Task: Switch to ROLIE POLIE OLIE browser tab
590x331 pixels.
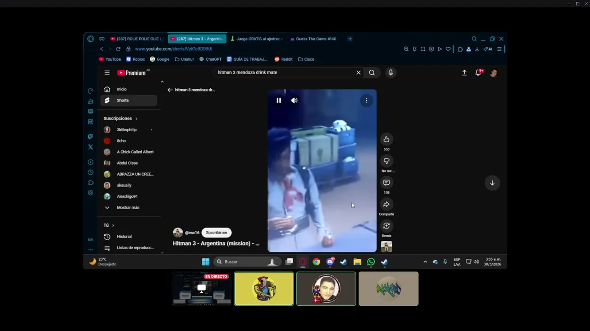Action: 136,39
